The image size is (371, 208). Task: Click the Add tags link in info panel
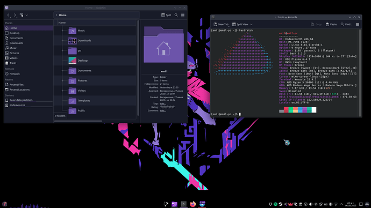coord(162,104)
